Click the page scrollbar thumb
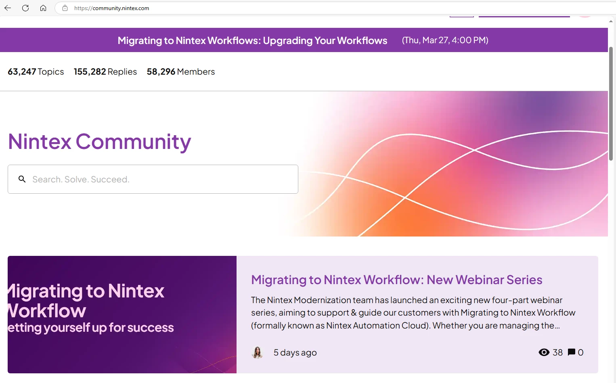Viewport: 616px width, 383px height. [x=612, y=104]
